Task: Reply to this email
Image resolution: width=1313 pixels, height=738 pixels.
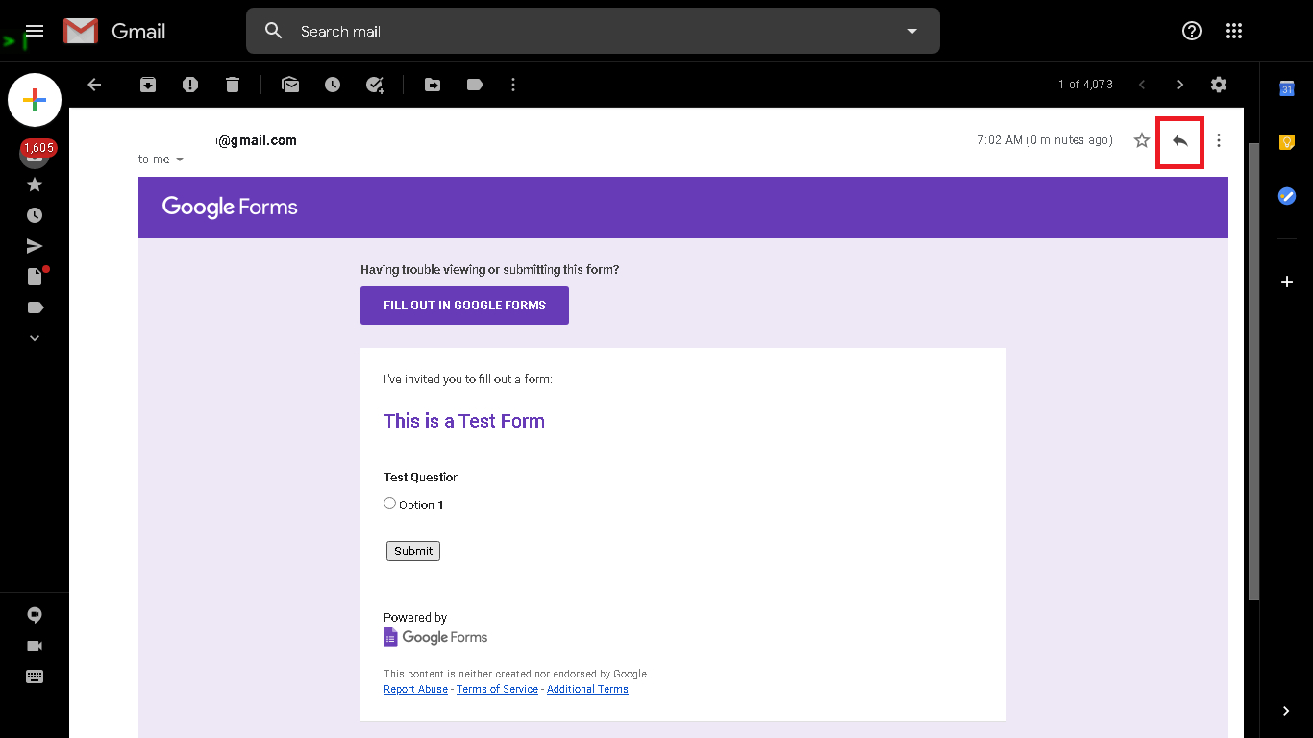Action: click(1180, 140)
